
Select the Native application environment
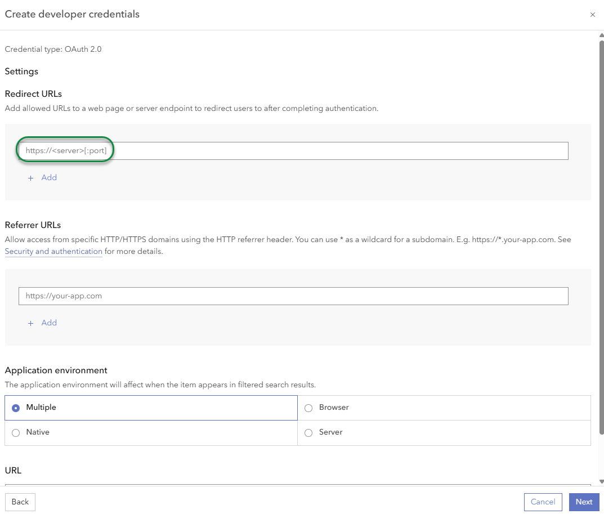pyautogui.click(x=16, y=432)
